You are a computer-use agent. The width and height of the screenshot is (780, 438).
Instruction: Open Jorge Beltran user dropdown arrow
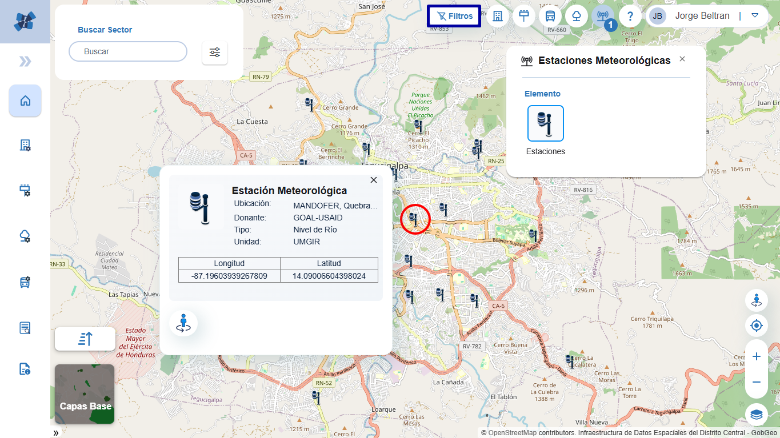pyautogui.click(x=755, y=15)
